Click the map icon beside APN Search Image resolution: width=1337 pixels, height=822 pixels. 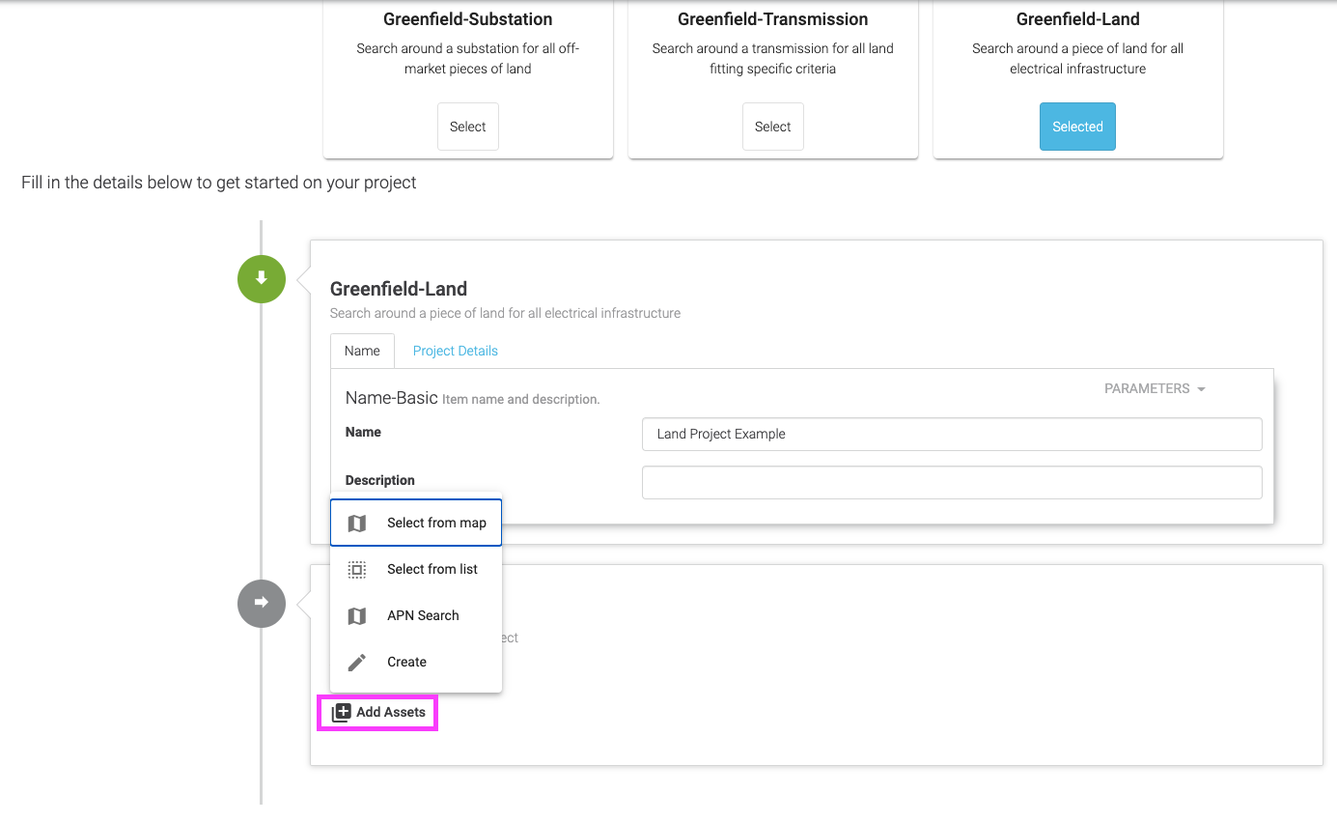357,616
